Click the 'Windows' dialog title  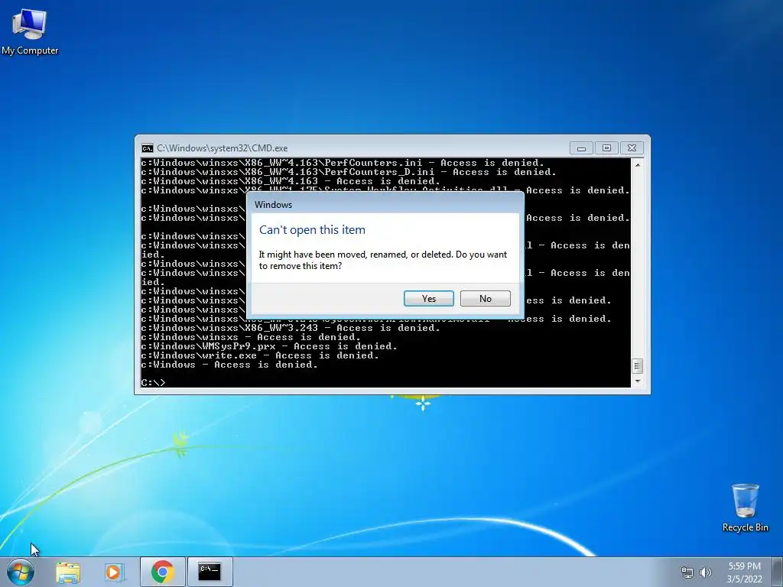[273, 205]
